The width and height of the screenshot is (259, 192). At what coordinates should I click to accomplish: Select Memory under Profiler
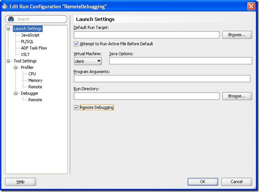[35, 80]
